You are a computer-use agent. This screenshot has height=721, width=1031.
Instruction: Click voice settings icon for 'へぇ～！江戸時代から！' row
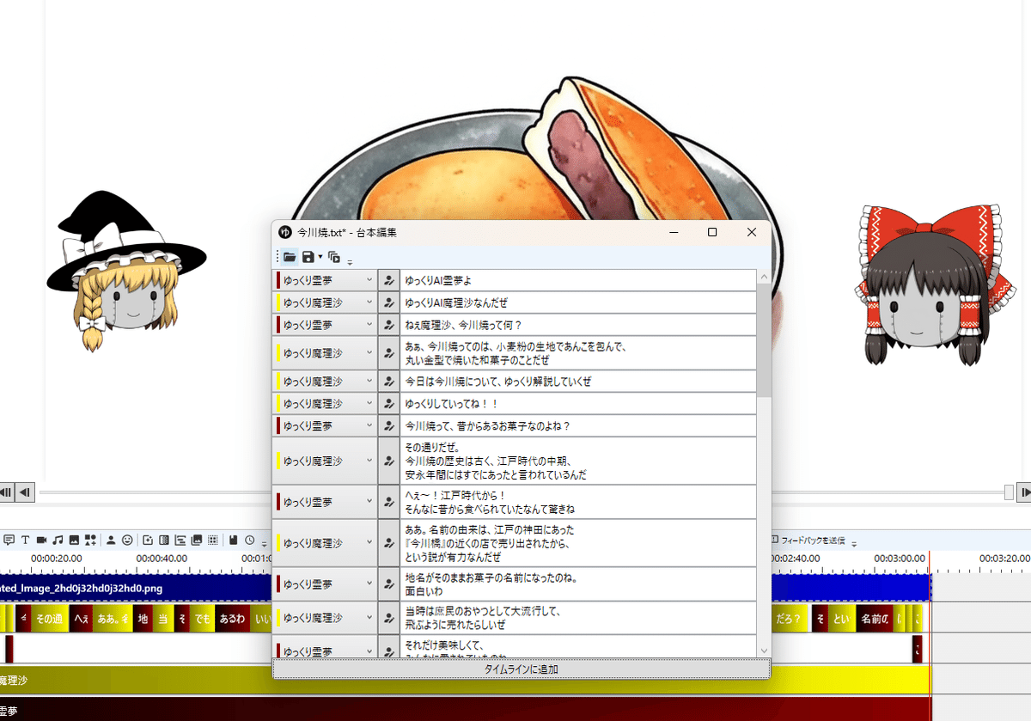coord(389,502)
